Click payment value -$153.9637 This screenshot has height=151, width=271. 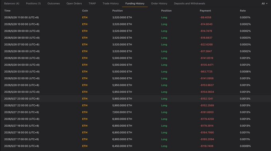[x=207, y=85]
